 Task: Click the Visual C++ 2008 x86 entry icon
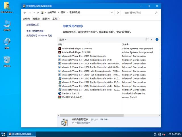[x=60, y=67]
